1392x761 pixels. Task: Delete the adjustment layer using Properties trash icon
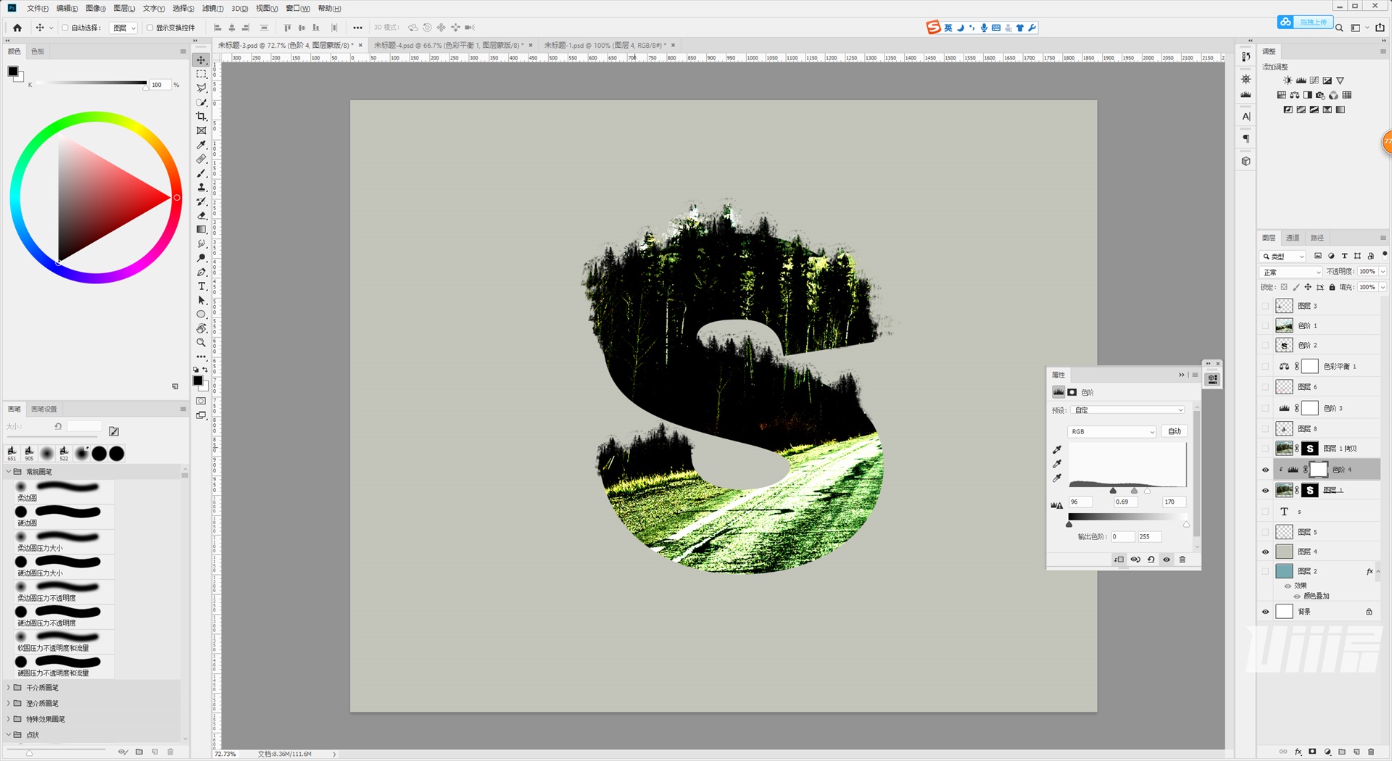click(1182, 560)
